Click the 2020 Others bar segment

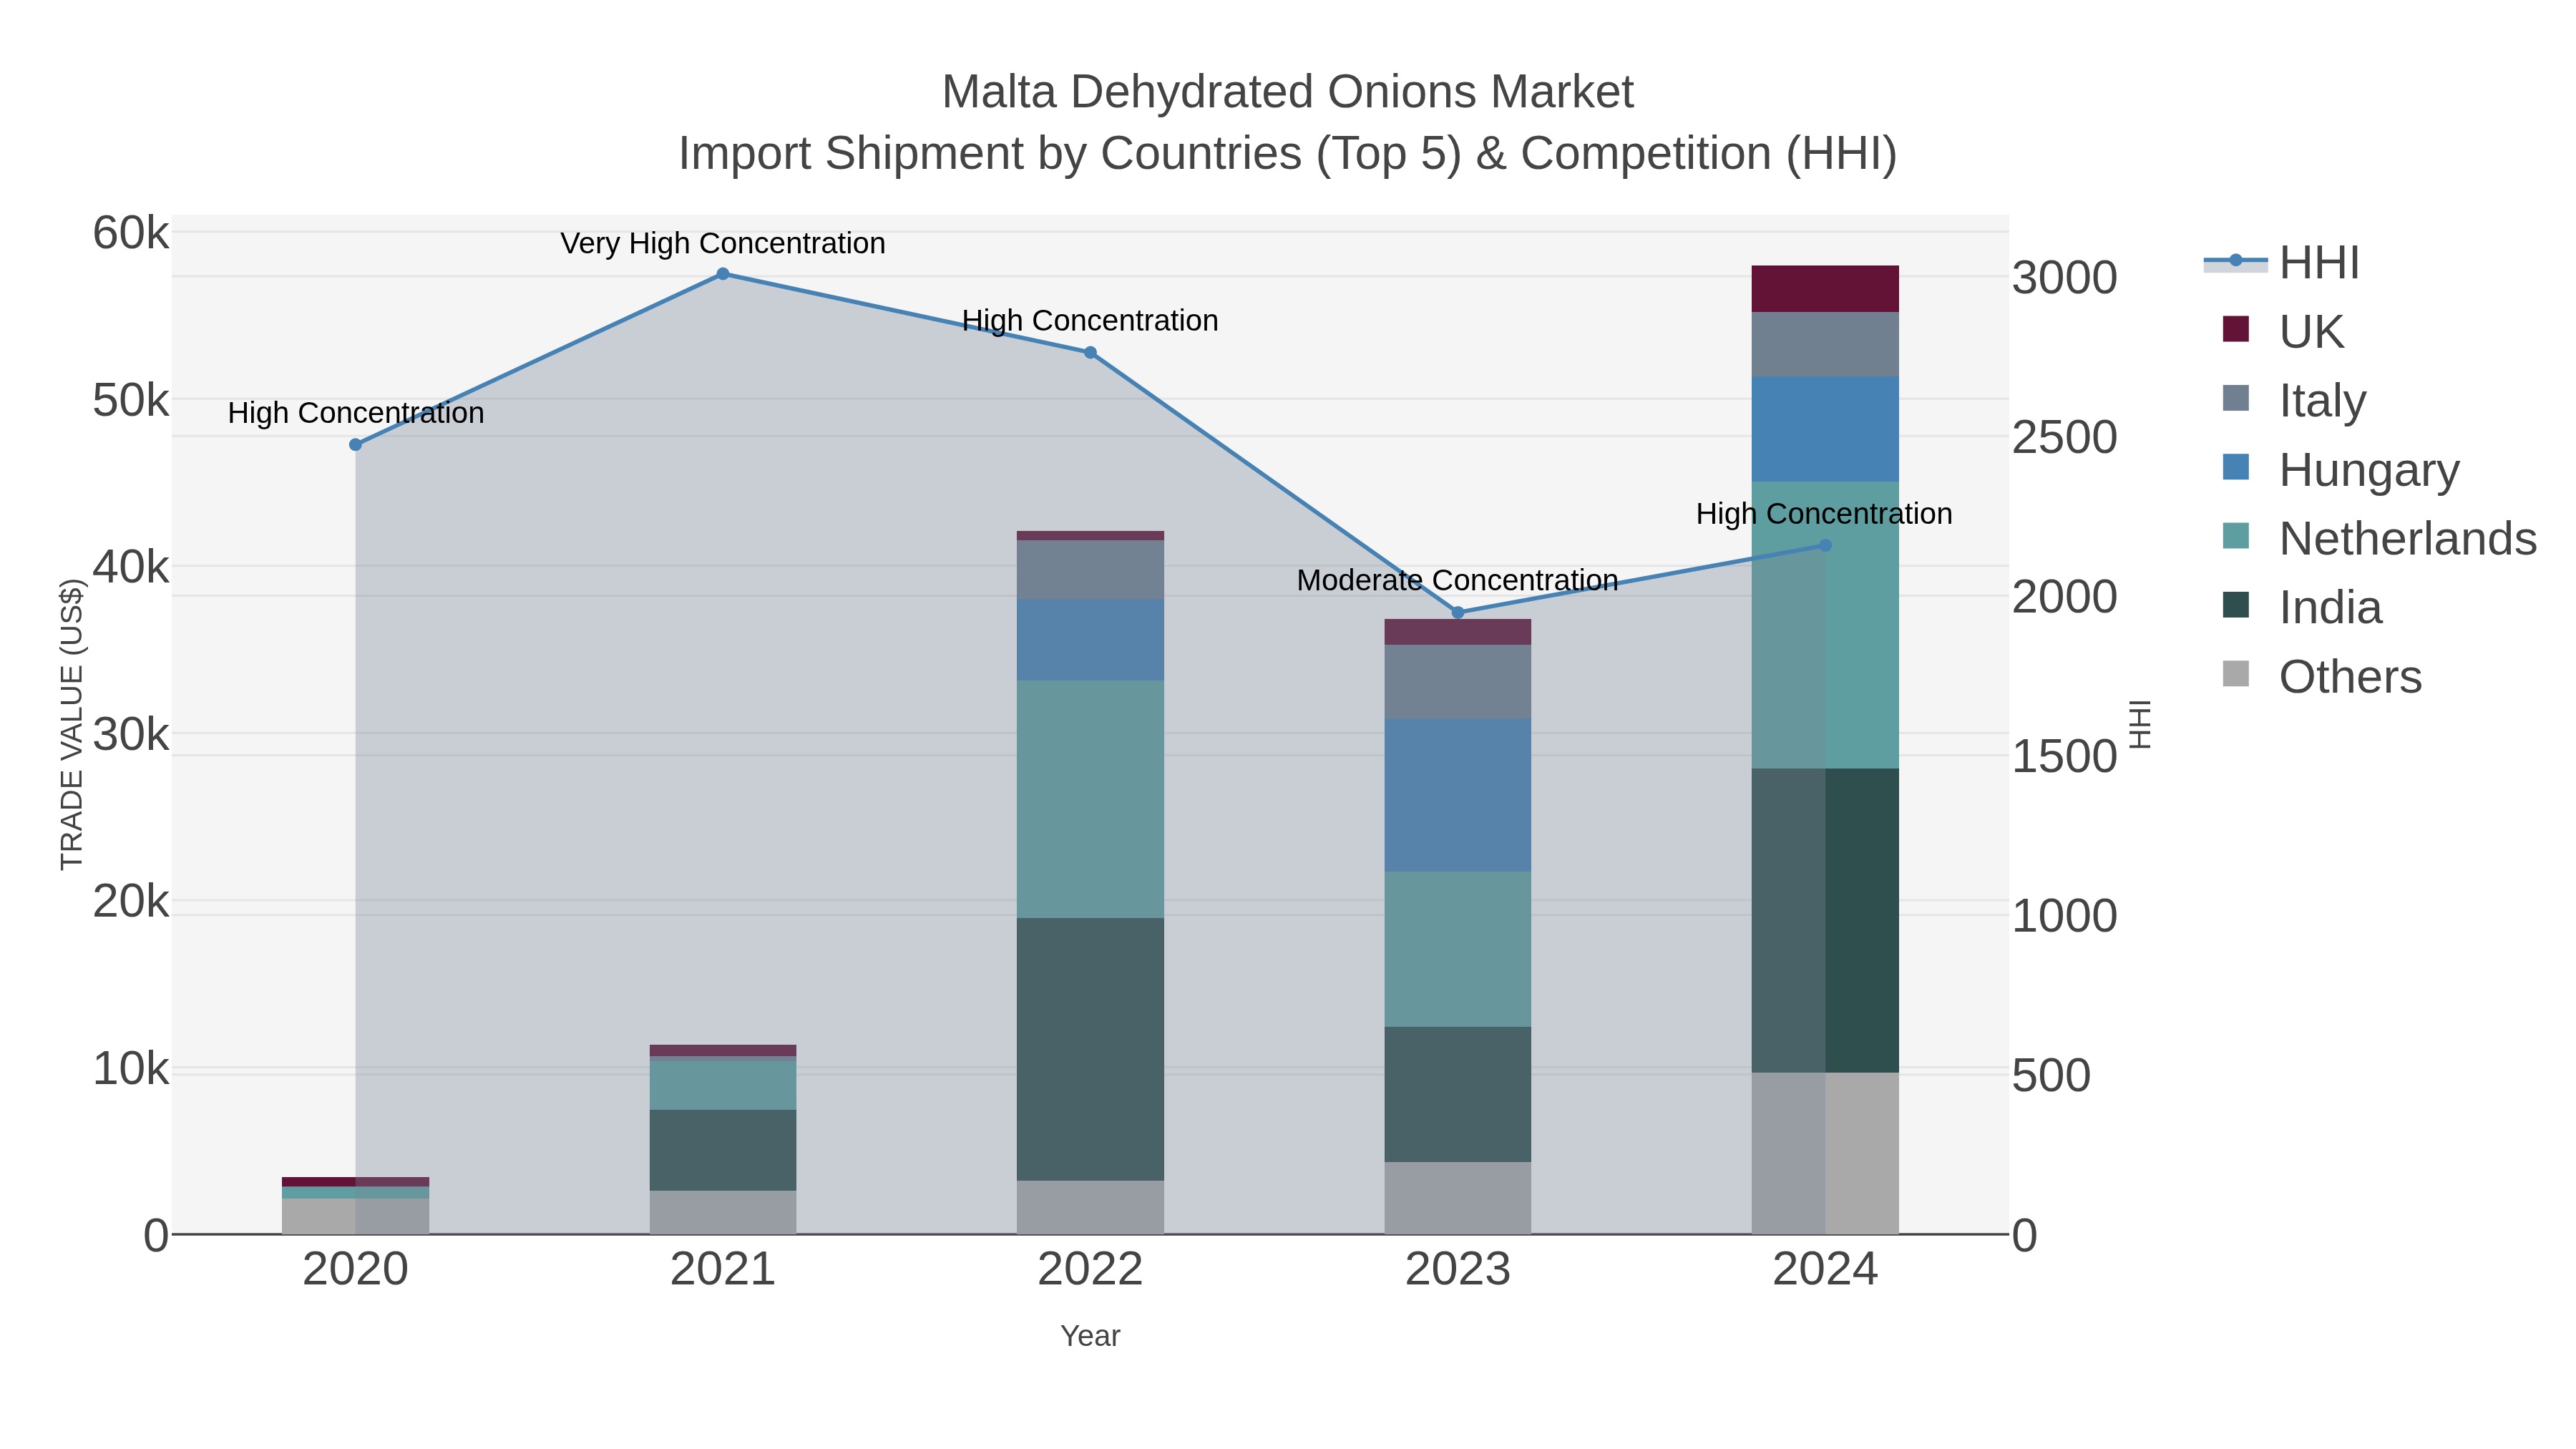pyautogui.click(x=355, y=1216)
